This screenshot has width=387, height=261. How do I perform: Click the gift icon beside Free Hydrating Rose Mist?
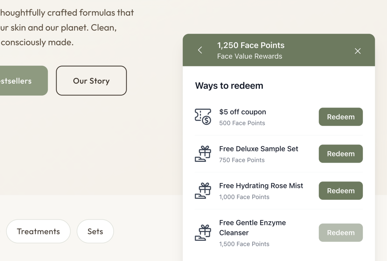(x=203, y=190)
